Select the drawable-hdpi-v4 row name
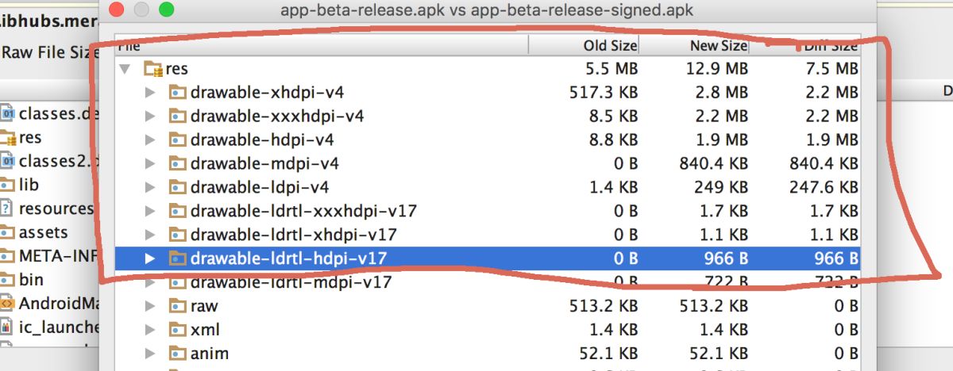 tap(262, 140)
